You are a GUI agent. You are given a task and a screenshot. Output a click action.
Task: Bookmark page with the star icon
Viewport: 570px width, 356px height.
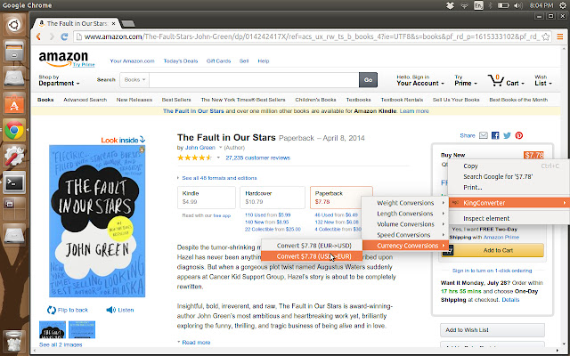tap(545, 36)
